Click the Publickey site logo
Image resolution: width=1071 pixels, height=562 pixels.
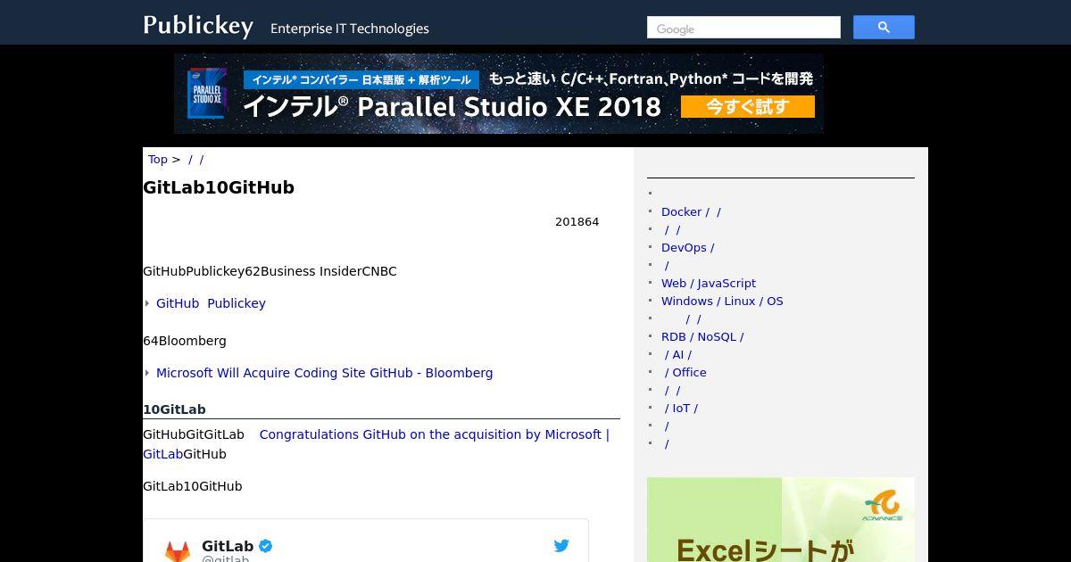pos(198,26)
